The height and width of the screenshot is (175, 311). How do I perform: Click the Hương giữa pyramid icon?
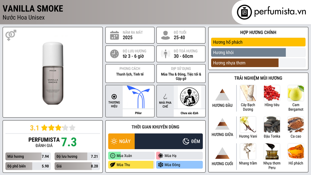[x=222, y=124]
